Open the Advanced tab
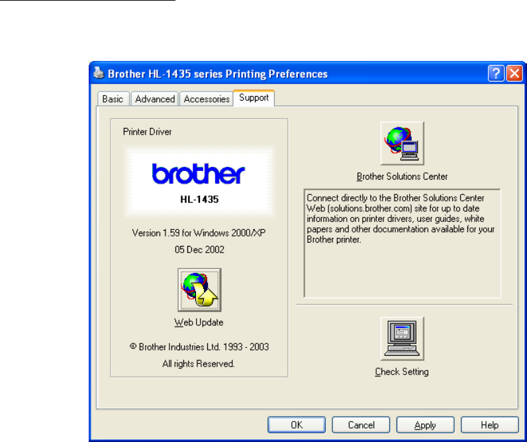The image size is (527, 442). pos(155,99)
